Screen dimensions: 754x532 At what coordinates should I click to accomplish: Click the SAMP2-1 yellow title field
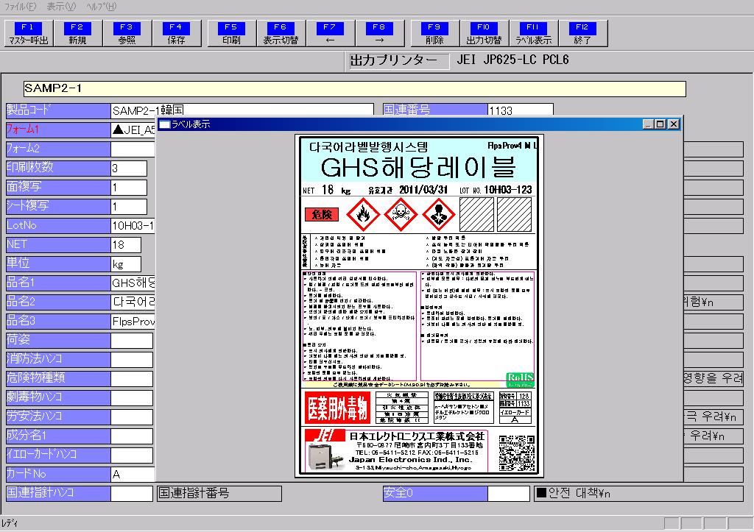tap(354, 88)
